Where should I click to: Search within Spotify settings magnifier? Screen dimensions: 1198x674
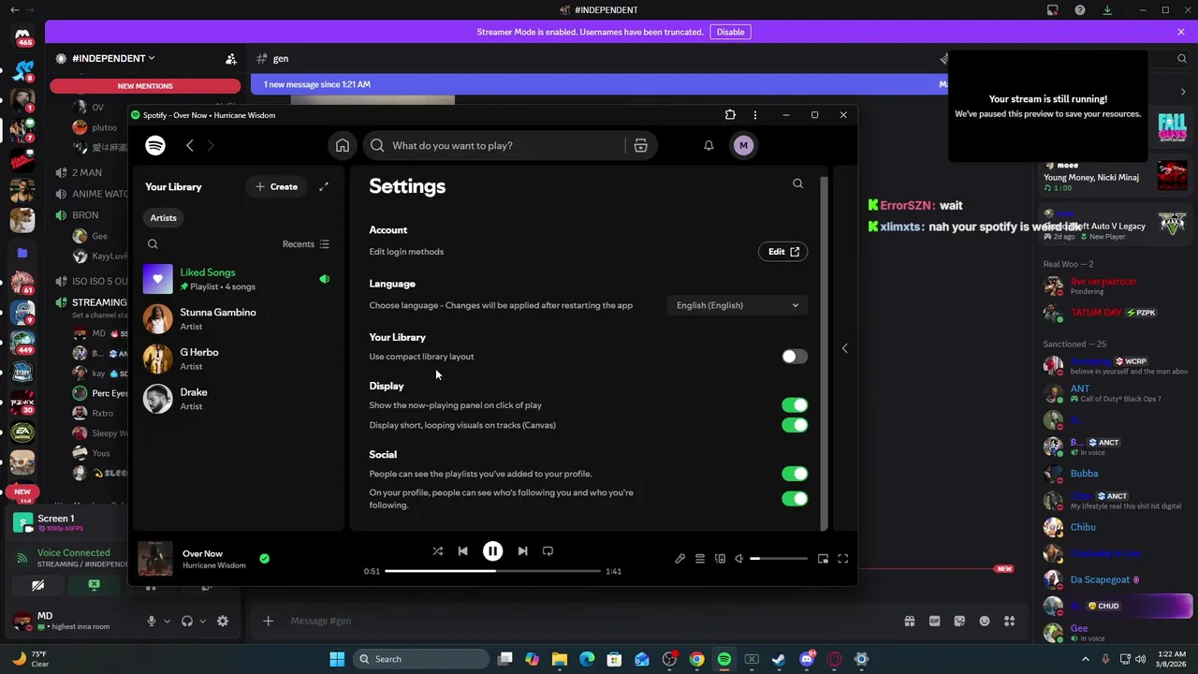tap(797, 183)
